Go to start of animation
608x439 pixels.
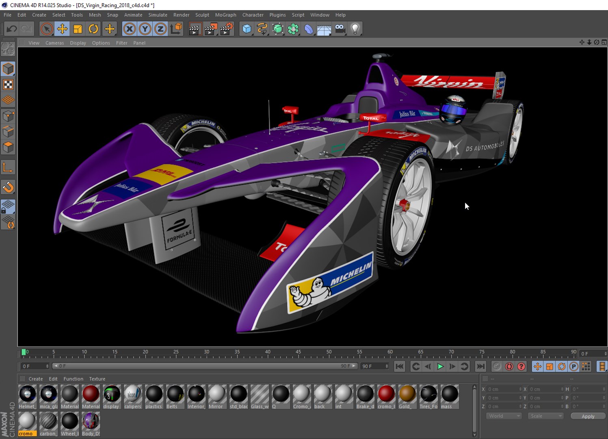(x=400, y=367)
